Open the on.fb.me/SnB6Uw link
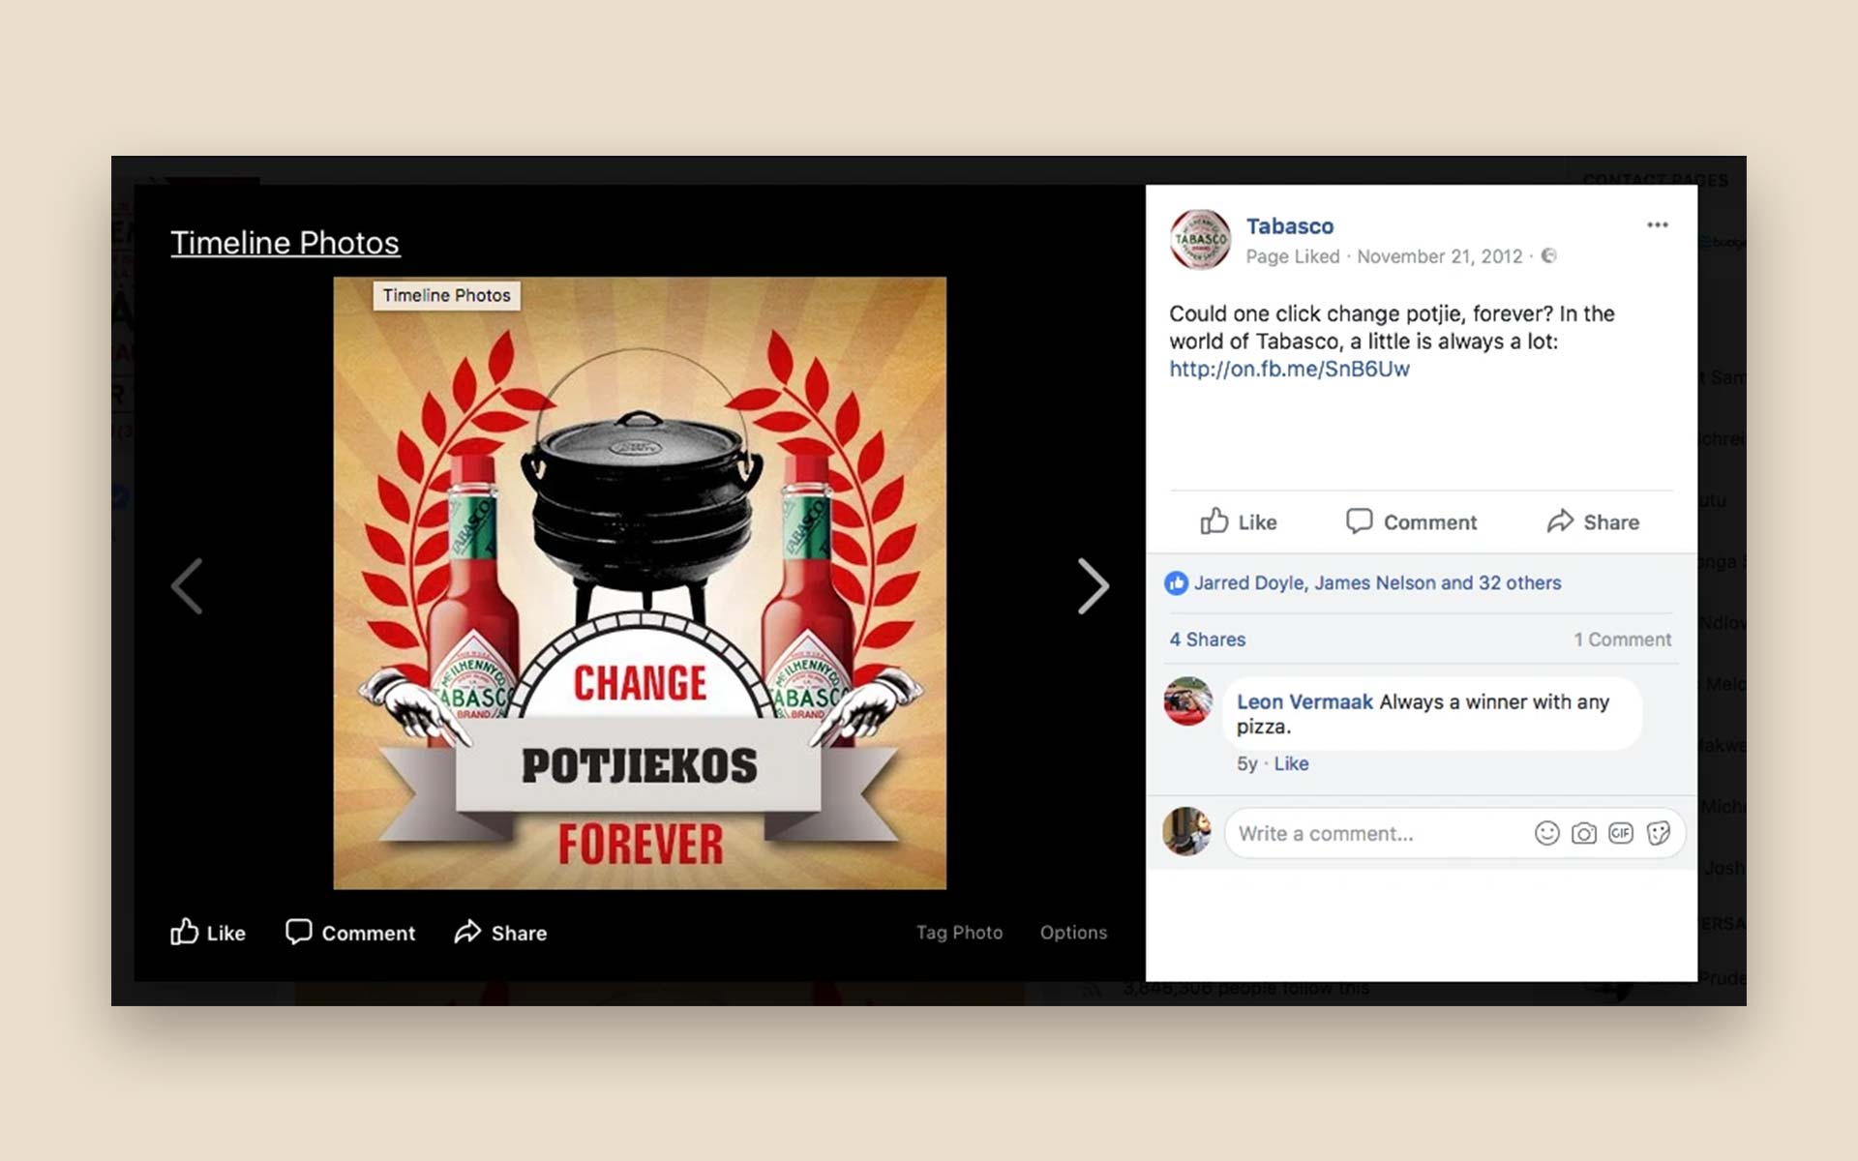The height and width of the screenshot is (1161, 1858). pyautogui.click(x=1289, y=369)
